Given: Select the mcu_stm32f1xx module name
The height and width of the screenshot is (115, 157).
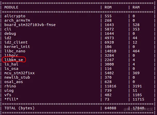Looking at the screenshot, I should click(x=19, y=73).
